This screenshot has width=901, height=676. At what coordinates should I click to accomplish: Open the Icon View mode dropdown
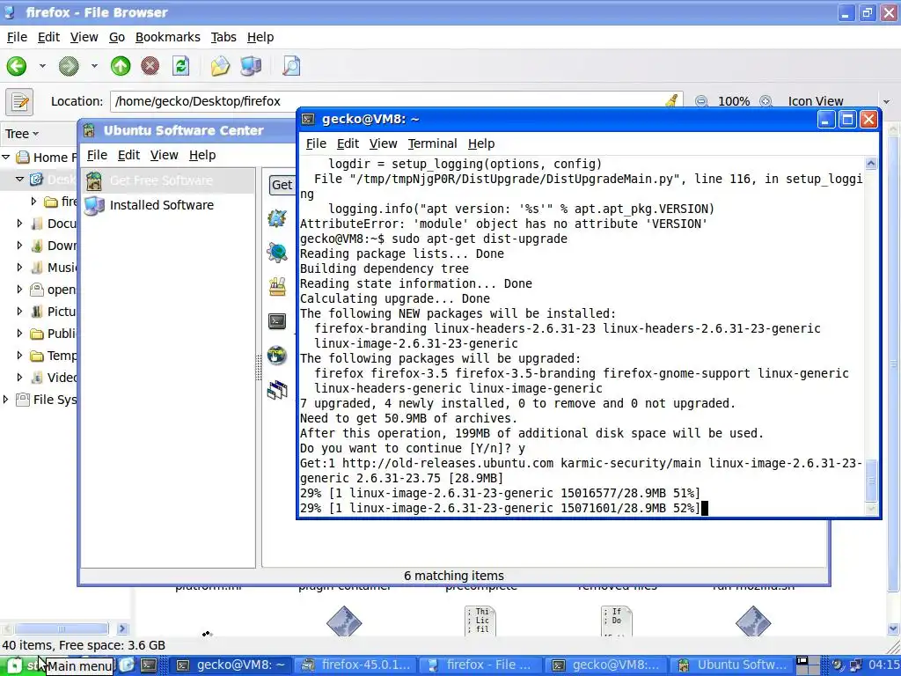(x=838, y=101)
